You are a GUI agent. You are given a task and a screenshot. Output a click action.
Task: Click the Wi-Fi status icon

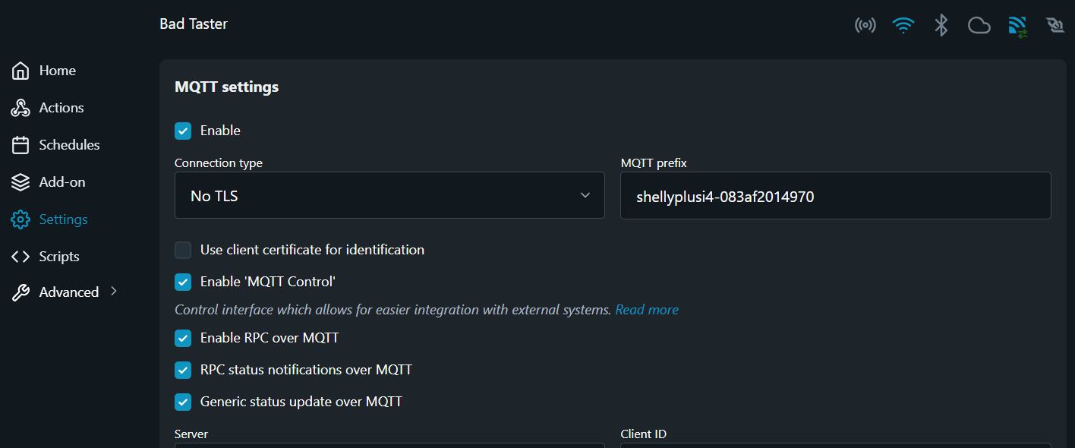point(903,26)
